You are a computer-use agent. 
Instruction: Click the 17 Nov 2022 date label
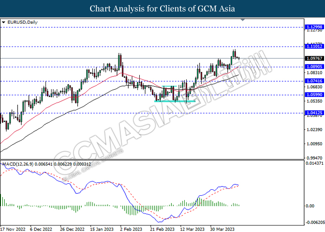click(x=13, y=229)
